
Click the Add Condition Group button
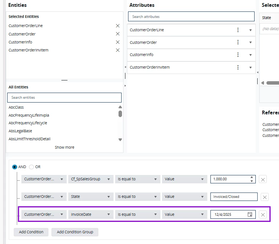pos(75,232)
